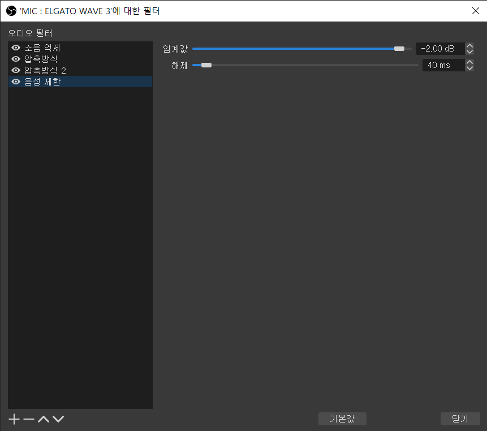Increase the 임계값 dB value with up arrow

click(469, 46)
